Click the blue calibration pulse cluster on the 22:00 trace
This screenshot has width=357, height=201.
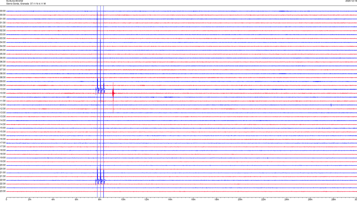tap(100, 181)
